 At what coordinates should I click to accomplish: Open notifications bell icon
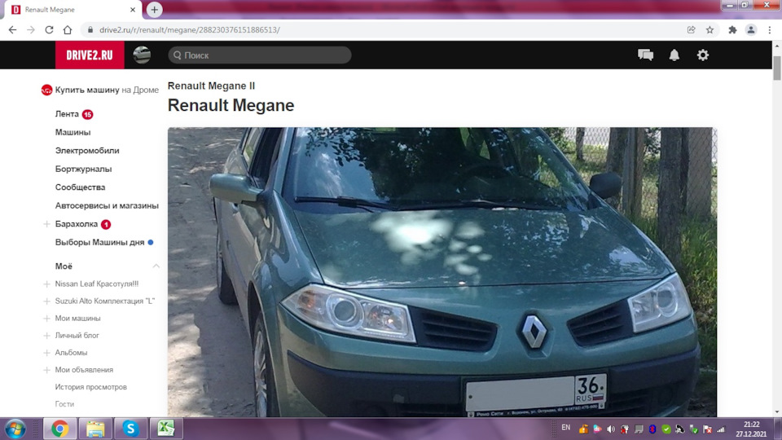674,55
